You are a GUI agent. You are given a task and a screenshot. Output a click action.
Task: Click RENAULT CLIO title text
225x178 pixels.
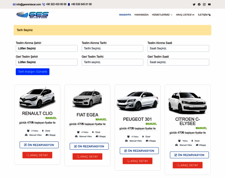click(37, 113)
